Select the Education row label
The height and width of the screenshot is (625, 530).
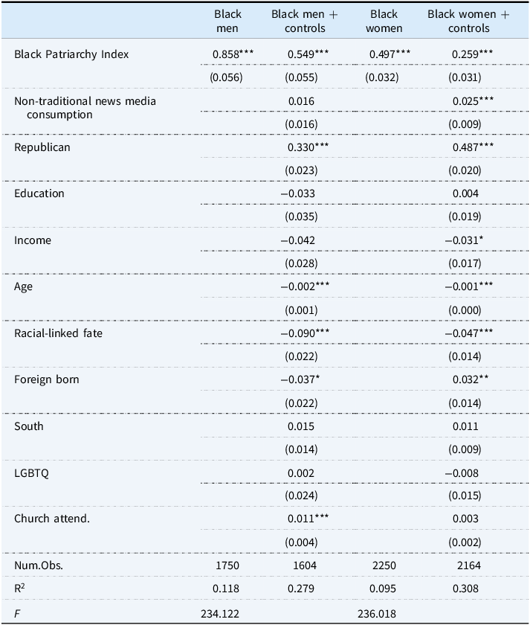coord(39,193)
